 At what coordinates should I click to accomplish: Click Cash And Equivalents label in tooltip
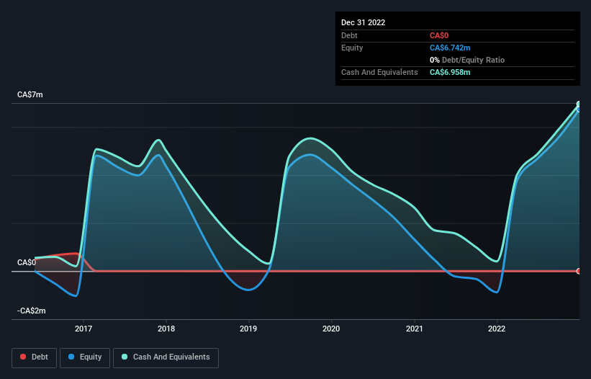click(x=379, y=72)
